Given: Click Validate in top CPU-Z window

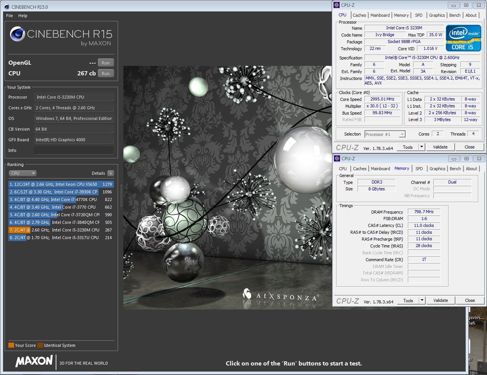Looking at the screenshot, I should 440,147.
